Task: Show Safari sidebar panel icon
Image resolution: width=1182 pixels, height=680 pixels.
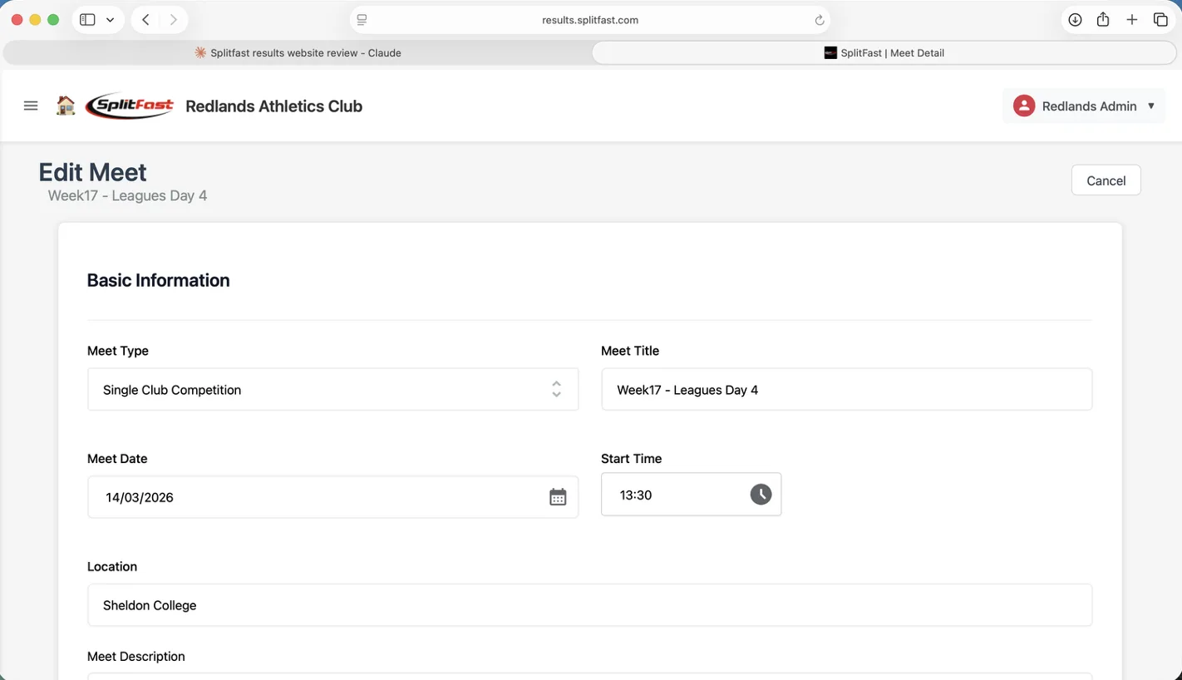Action: [x=87, y=20]
